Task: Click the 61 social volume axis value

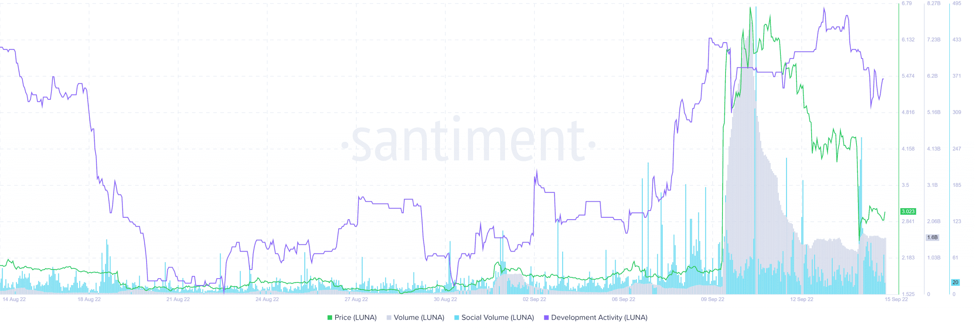Action: pos(955,258)
